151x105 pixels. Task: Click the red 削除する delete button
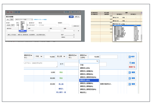(x=132, y=67)
